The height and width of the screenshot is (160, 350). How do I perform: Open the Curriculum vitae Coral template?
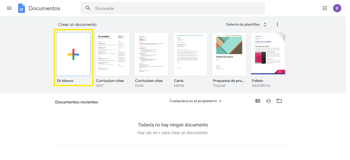(x=151, y=54)
